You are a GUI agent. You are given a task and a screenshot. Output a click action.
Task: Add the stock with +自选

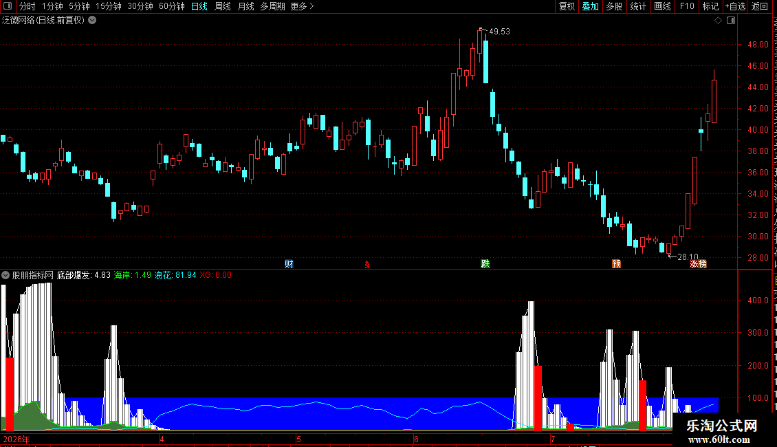coord(735,6)
